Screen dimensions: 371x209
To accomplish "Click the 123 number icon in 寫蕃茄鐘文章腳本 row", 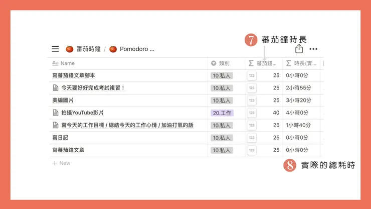I will [x=252, y=75].
